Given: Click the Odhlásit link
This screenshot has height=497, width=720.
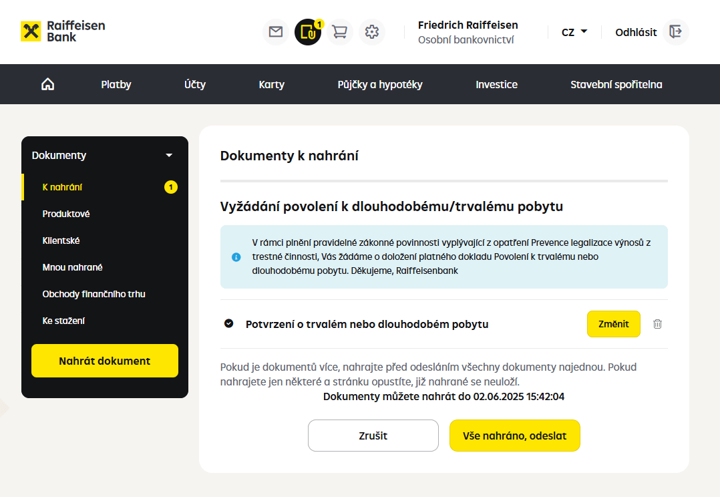Looking at the screenshot, I should click(636, 32).
